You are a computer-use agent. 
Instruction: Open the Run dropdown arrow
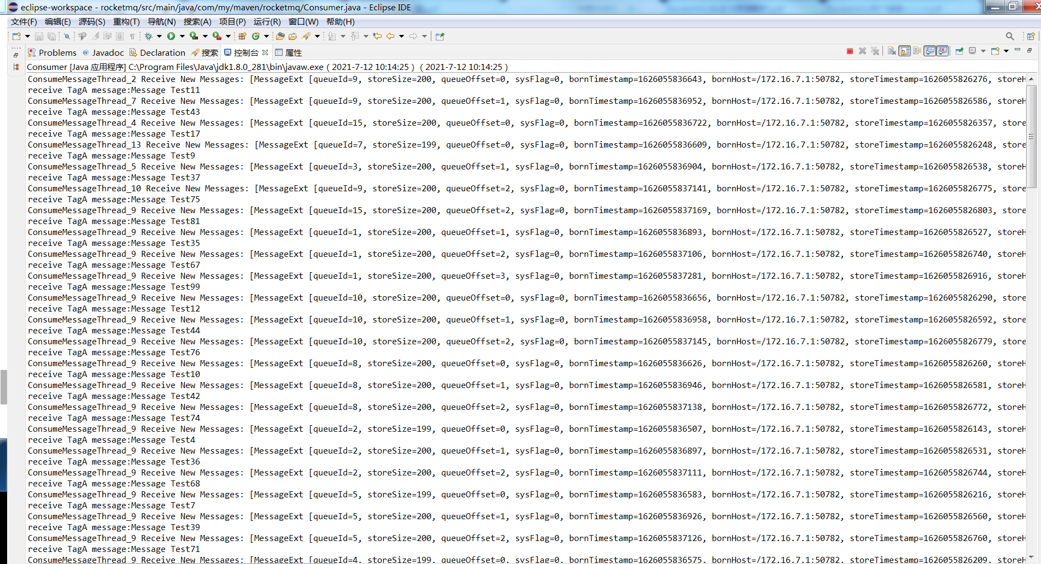pos(182,36)
